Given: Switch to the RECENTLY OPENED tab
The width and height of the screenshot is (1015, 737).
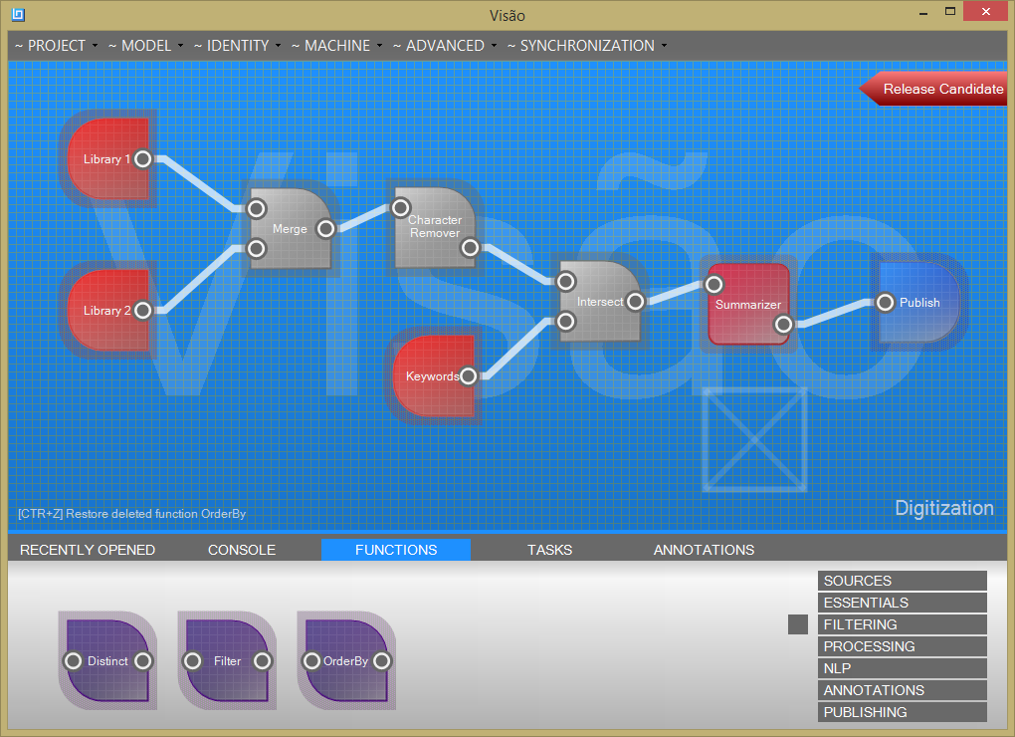Looking at the screenshot, I should point(88,550).
